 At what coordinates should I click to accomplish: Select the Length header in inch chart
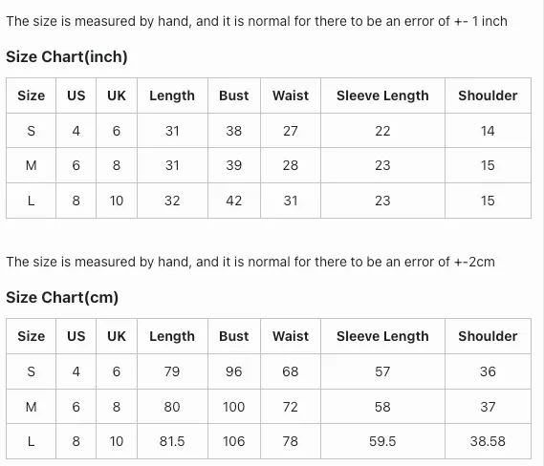point(172,95)
